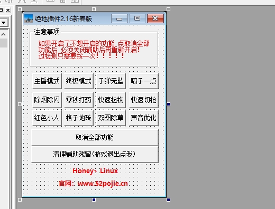This screenshot has height=209, width=275.
Task: Select the 喷子一点 button
Action: [x=144, y=81]
